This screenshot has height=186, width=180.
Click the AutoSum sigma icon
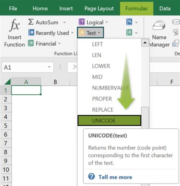point(31,22)
